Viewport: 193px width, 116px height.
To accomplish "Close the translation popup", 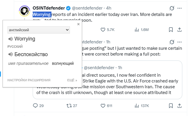I will click(x=78, y=24).
